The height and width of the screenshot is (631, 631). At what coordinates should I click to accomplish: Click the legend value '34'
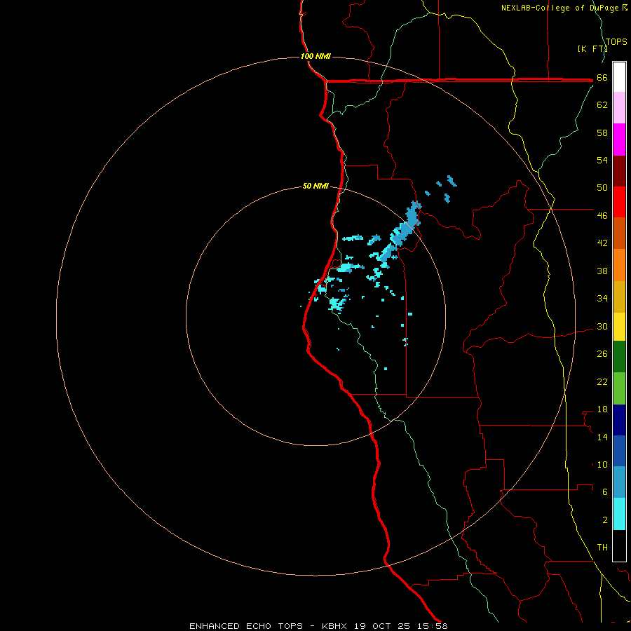602,299
